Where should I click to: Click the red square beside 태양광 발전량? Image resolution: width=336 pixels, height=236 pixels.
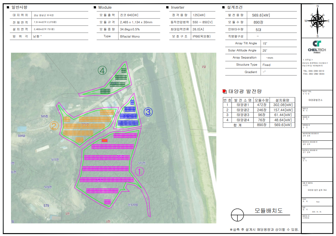[x=225, y=91]
